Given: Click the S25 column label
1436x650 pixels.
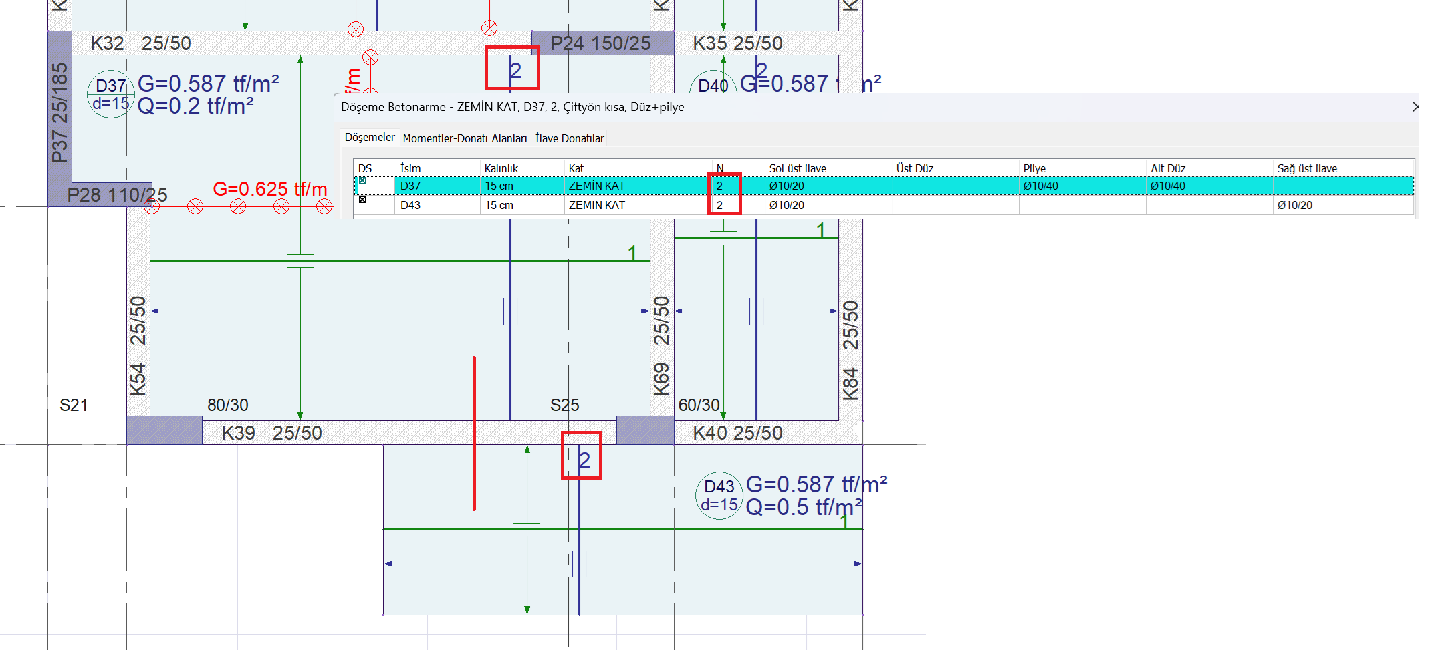Looking at the screenshot, I should [x=564, y=405].
